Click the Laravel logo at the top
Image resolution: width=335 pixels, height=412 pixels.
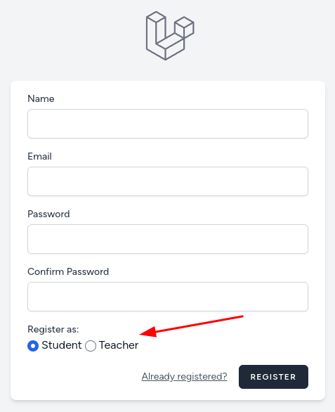point(170,36)
